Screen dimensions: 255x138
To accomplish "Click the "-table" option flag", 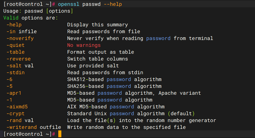I will 15,52.
